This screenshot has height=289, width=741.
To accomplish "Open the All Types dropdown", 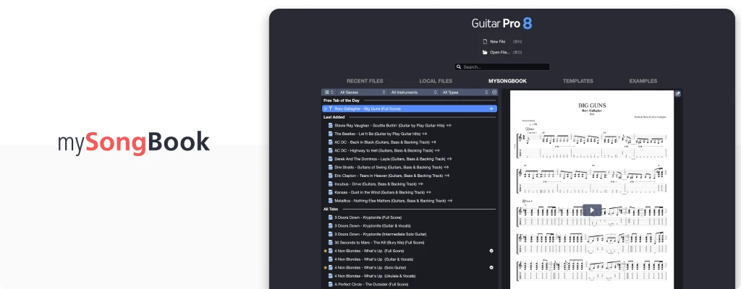I will [x=465, y=92].
